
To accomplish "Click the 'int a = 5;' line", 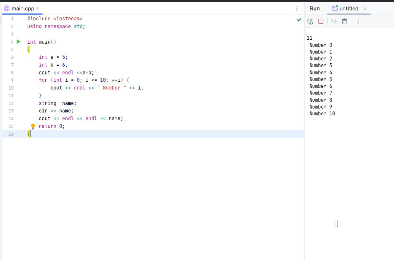I will tap(53, 57).
